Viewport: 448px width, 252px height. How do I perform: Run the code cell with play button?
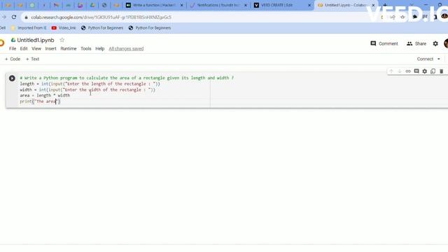point(12,78)
